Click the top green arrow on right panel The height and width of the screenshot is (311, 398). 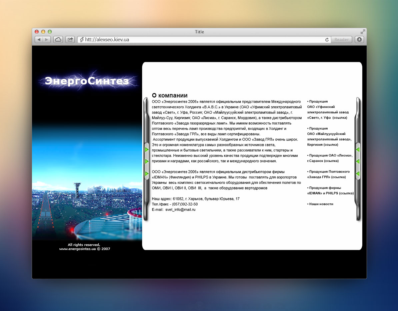pos(358,150)
